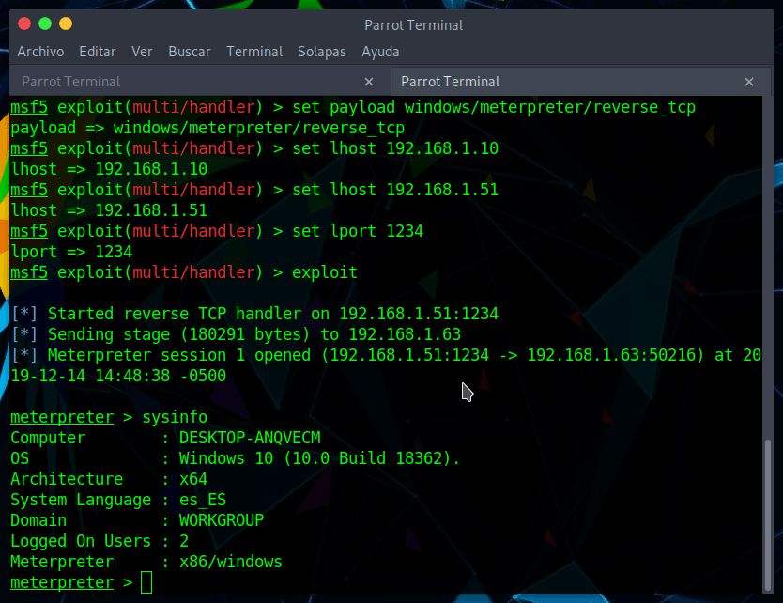
Task: Click the System Language value es_ES
Action: 203,500
